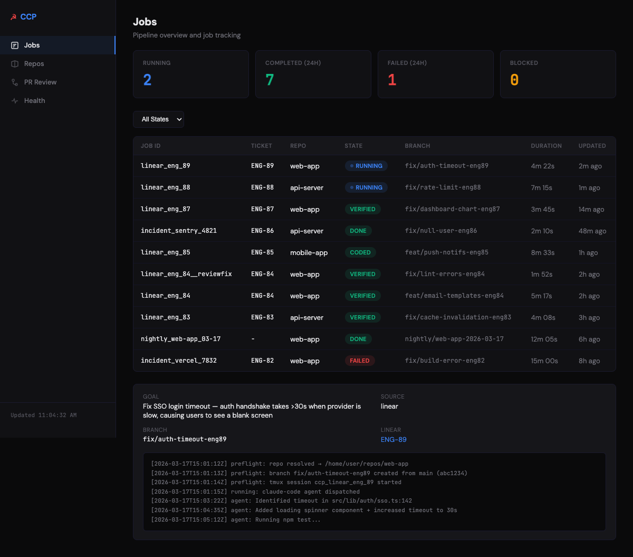The height and width of the screenshot is (557, 633).
Task: Click the goal description about SSO timeout
Action: click(x=252, y=411)
